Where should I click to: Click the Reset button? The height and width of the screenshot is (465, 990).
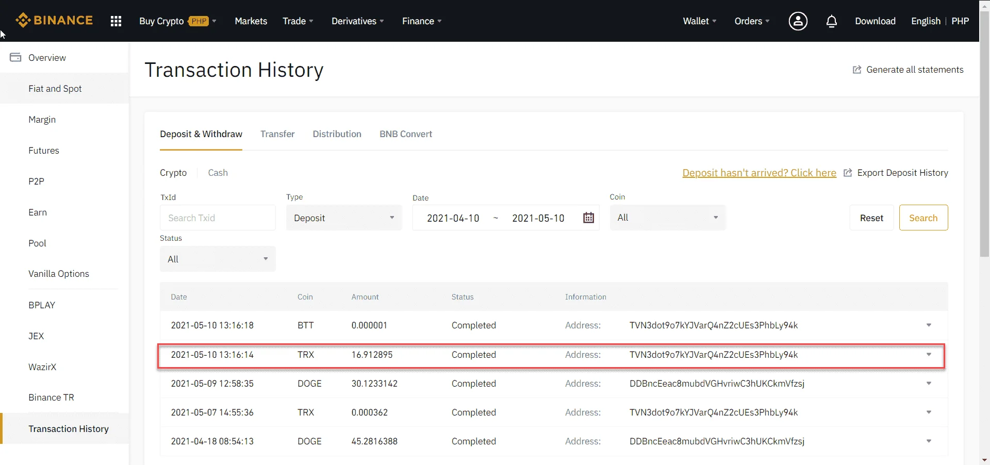(871, 218)
